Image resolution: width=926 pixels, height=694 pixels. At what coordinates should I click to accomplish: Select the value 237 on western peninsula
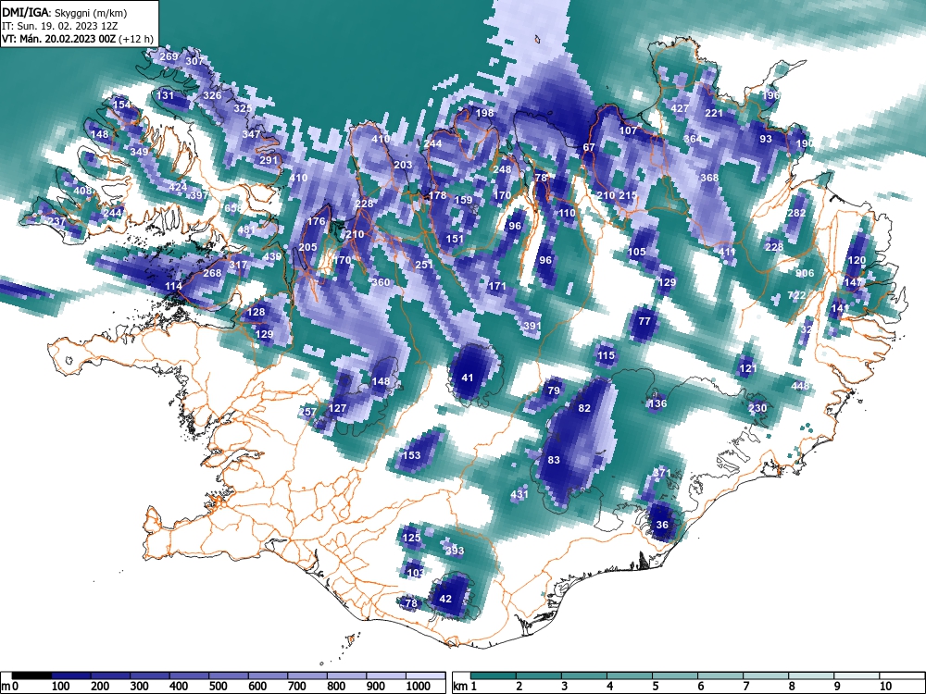[56, 221]
